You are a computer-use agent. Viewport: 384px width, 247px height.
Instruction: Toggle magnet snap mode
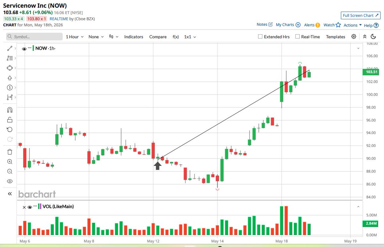pos(10,110)
